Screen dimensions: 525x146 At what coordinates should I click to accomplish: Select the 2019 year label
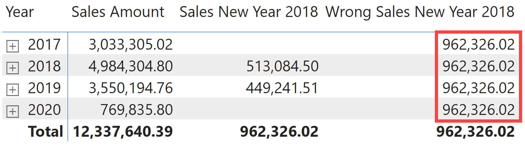click(x=44, y=88)
